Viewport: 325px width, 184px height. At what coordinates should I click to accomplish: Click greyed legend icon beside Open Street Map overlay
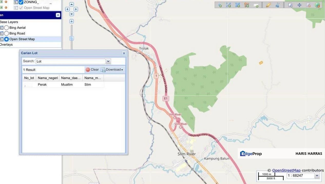click(16, 8)
